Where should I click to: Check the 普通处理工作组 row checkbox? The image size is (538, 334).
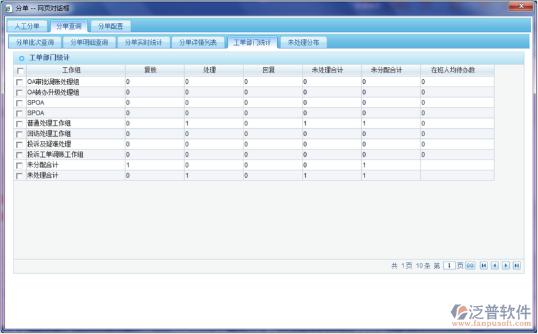[20, 123]
